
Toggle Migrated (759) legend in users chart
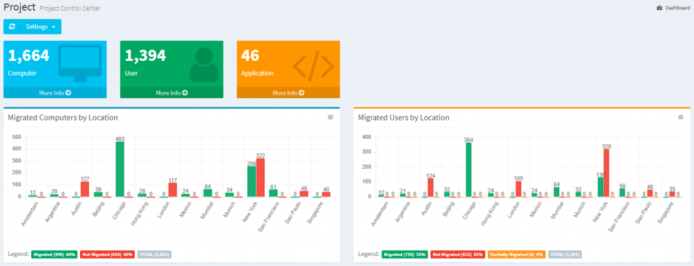pyautogui.click(x=405, y=254)
